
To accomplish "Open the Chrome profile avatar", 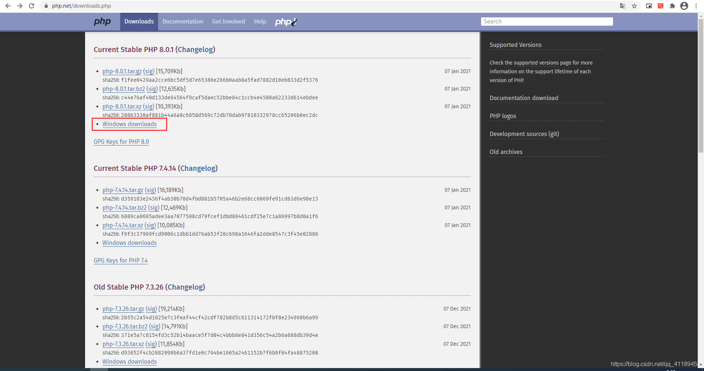I will 684,6.
